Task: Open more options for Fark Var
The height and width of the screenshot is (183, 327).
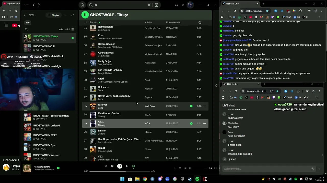Action: coord(205,106)
